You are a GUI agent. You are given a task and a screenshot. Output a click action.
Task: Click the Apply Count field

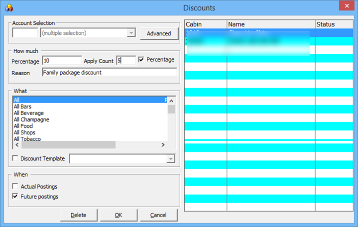click(126, 61)
